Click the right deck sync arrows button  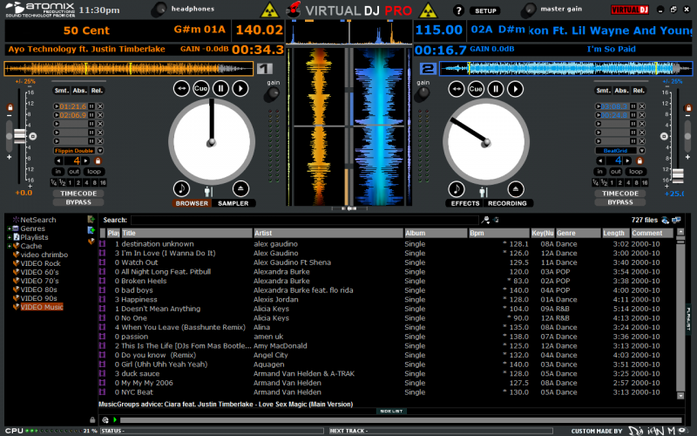coord(456,89)
